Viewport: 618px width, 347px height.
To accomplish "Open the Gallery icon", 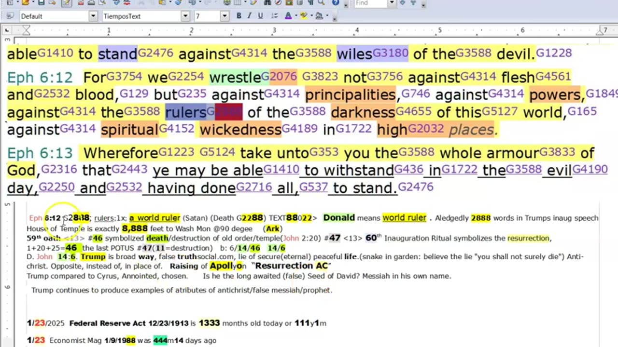I will [x=289, y=2].
